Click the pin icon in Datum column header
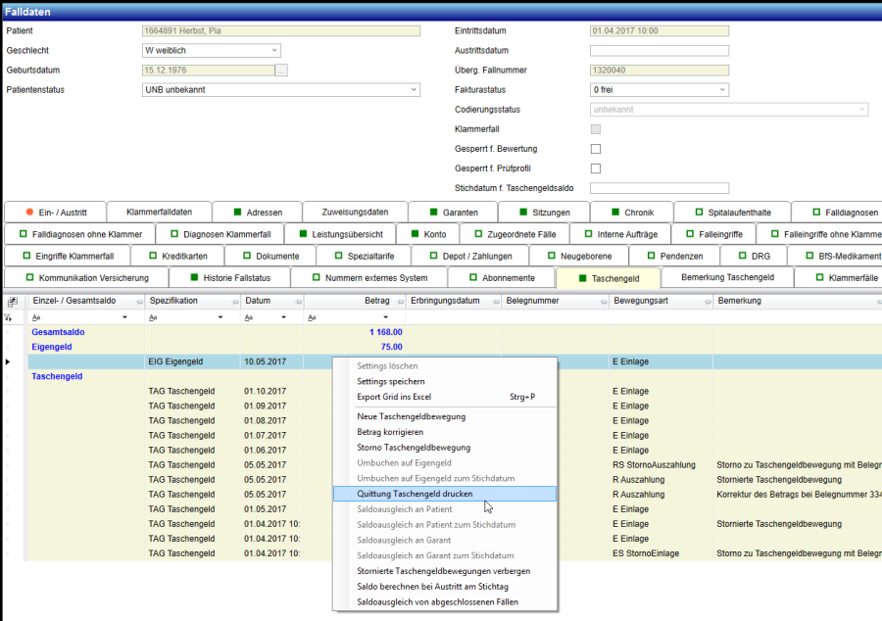The width and height of the screenshot is (882, 621). [297, 302]
